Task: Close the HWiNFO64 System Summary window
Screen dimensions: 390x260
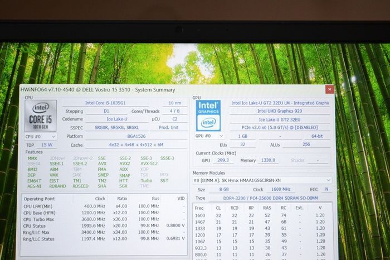Action: [330, 89]
